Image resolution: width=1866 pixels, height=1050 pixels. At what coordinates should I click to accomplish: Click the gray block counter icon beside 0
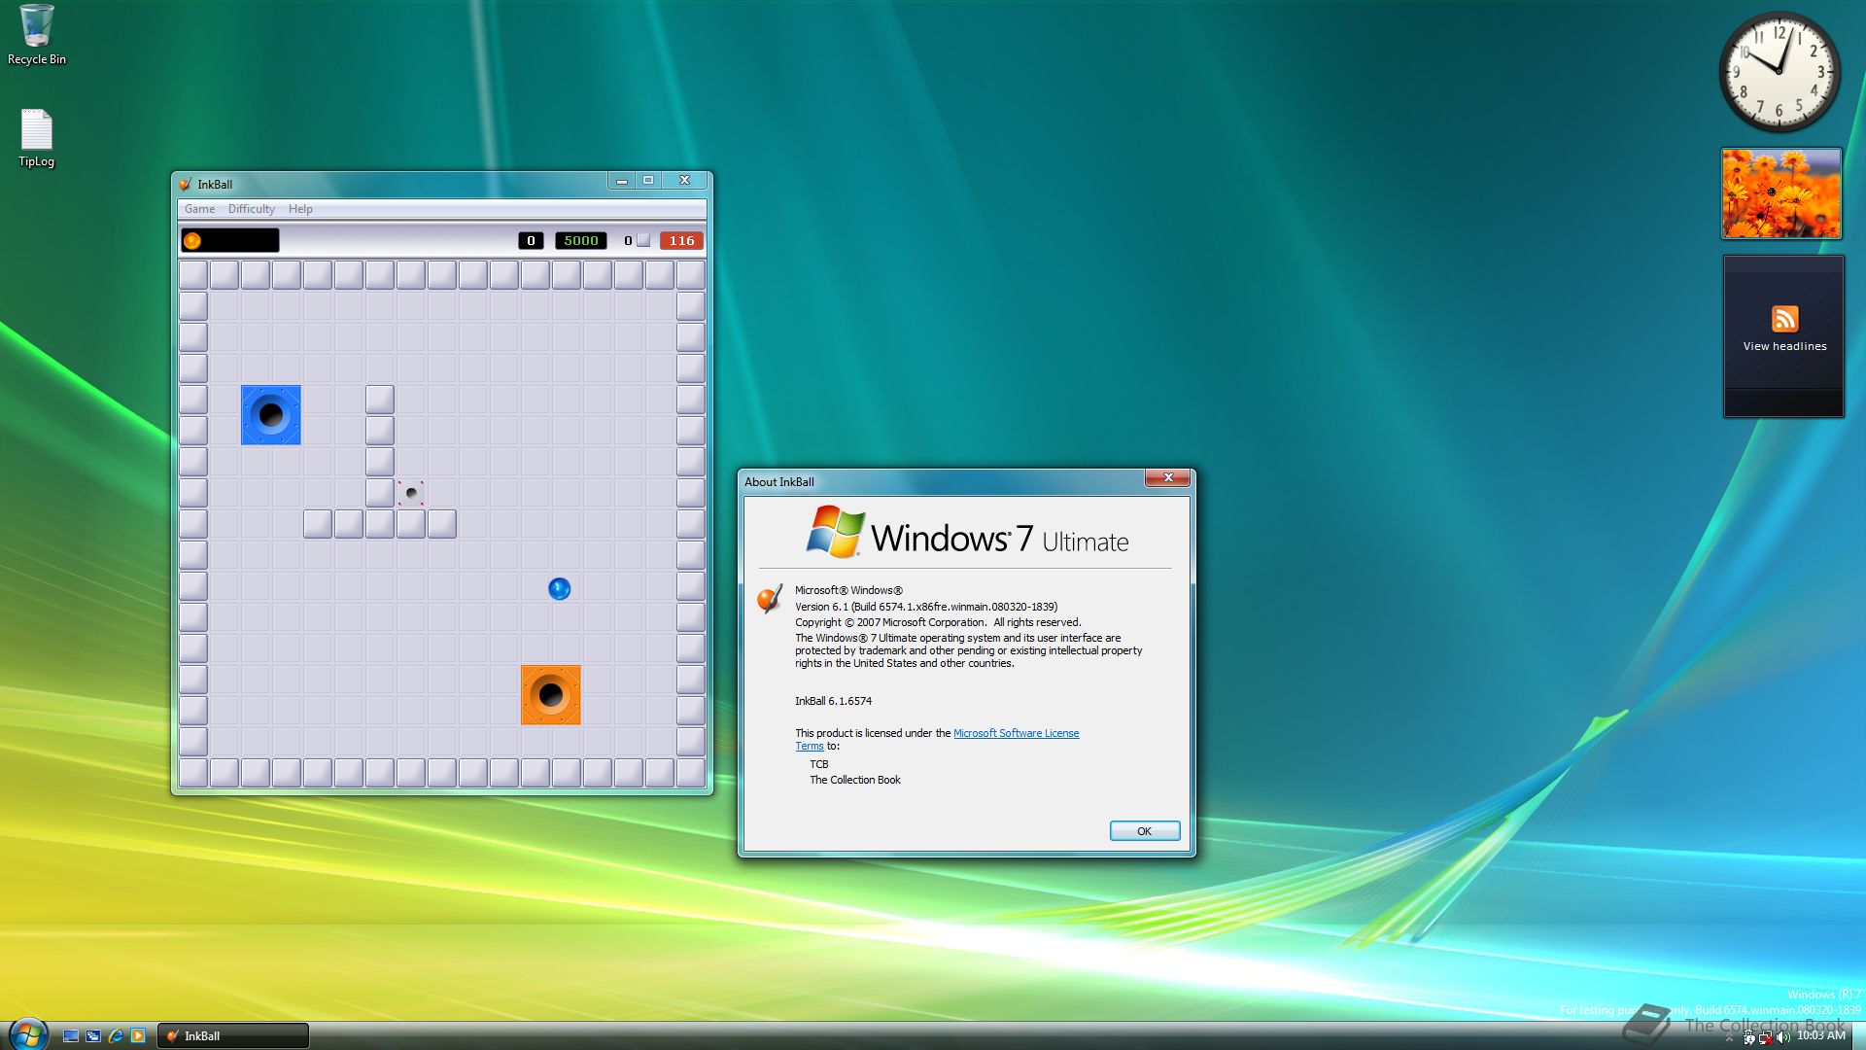point(642,240)
